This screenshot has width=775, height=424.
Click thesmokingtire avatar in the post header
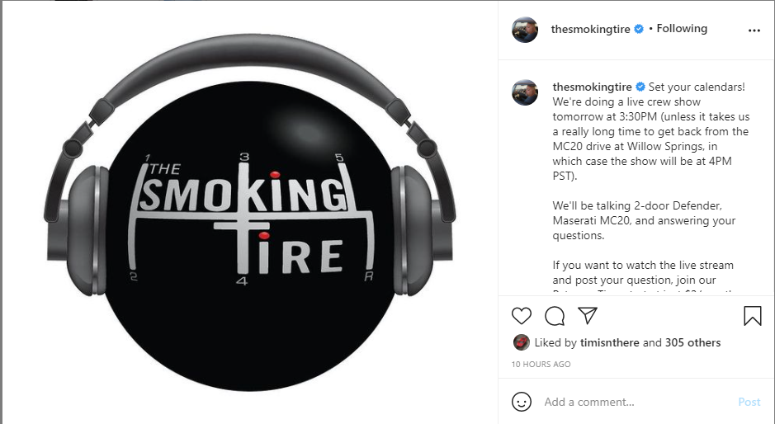(524, 30)
